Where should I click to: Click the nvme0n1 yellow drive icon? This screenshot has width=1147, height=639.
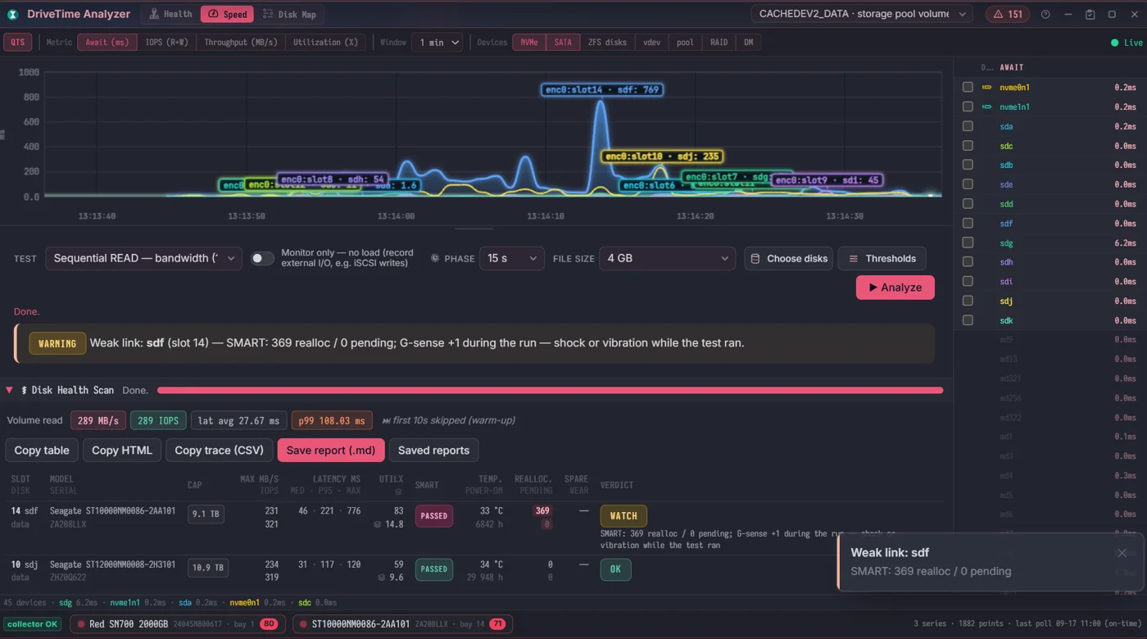(987, 87)
